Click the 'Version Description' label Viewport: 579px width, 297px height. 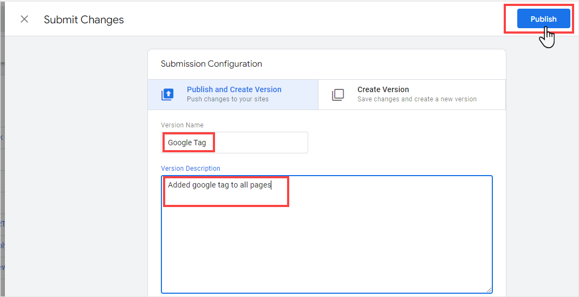(x=191, y=168)
